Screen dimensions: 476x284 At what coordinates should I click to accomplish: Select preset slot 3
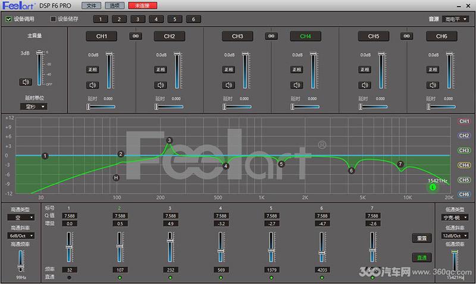click(137, 19)
